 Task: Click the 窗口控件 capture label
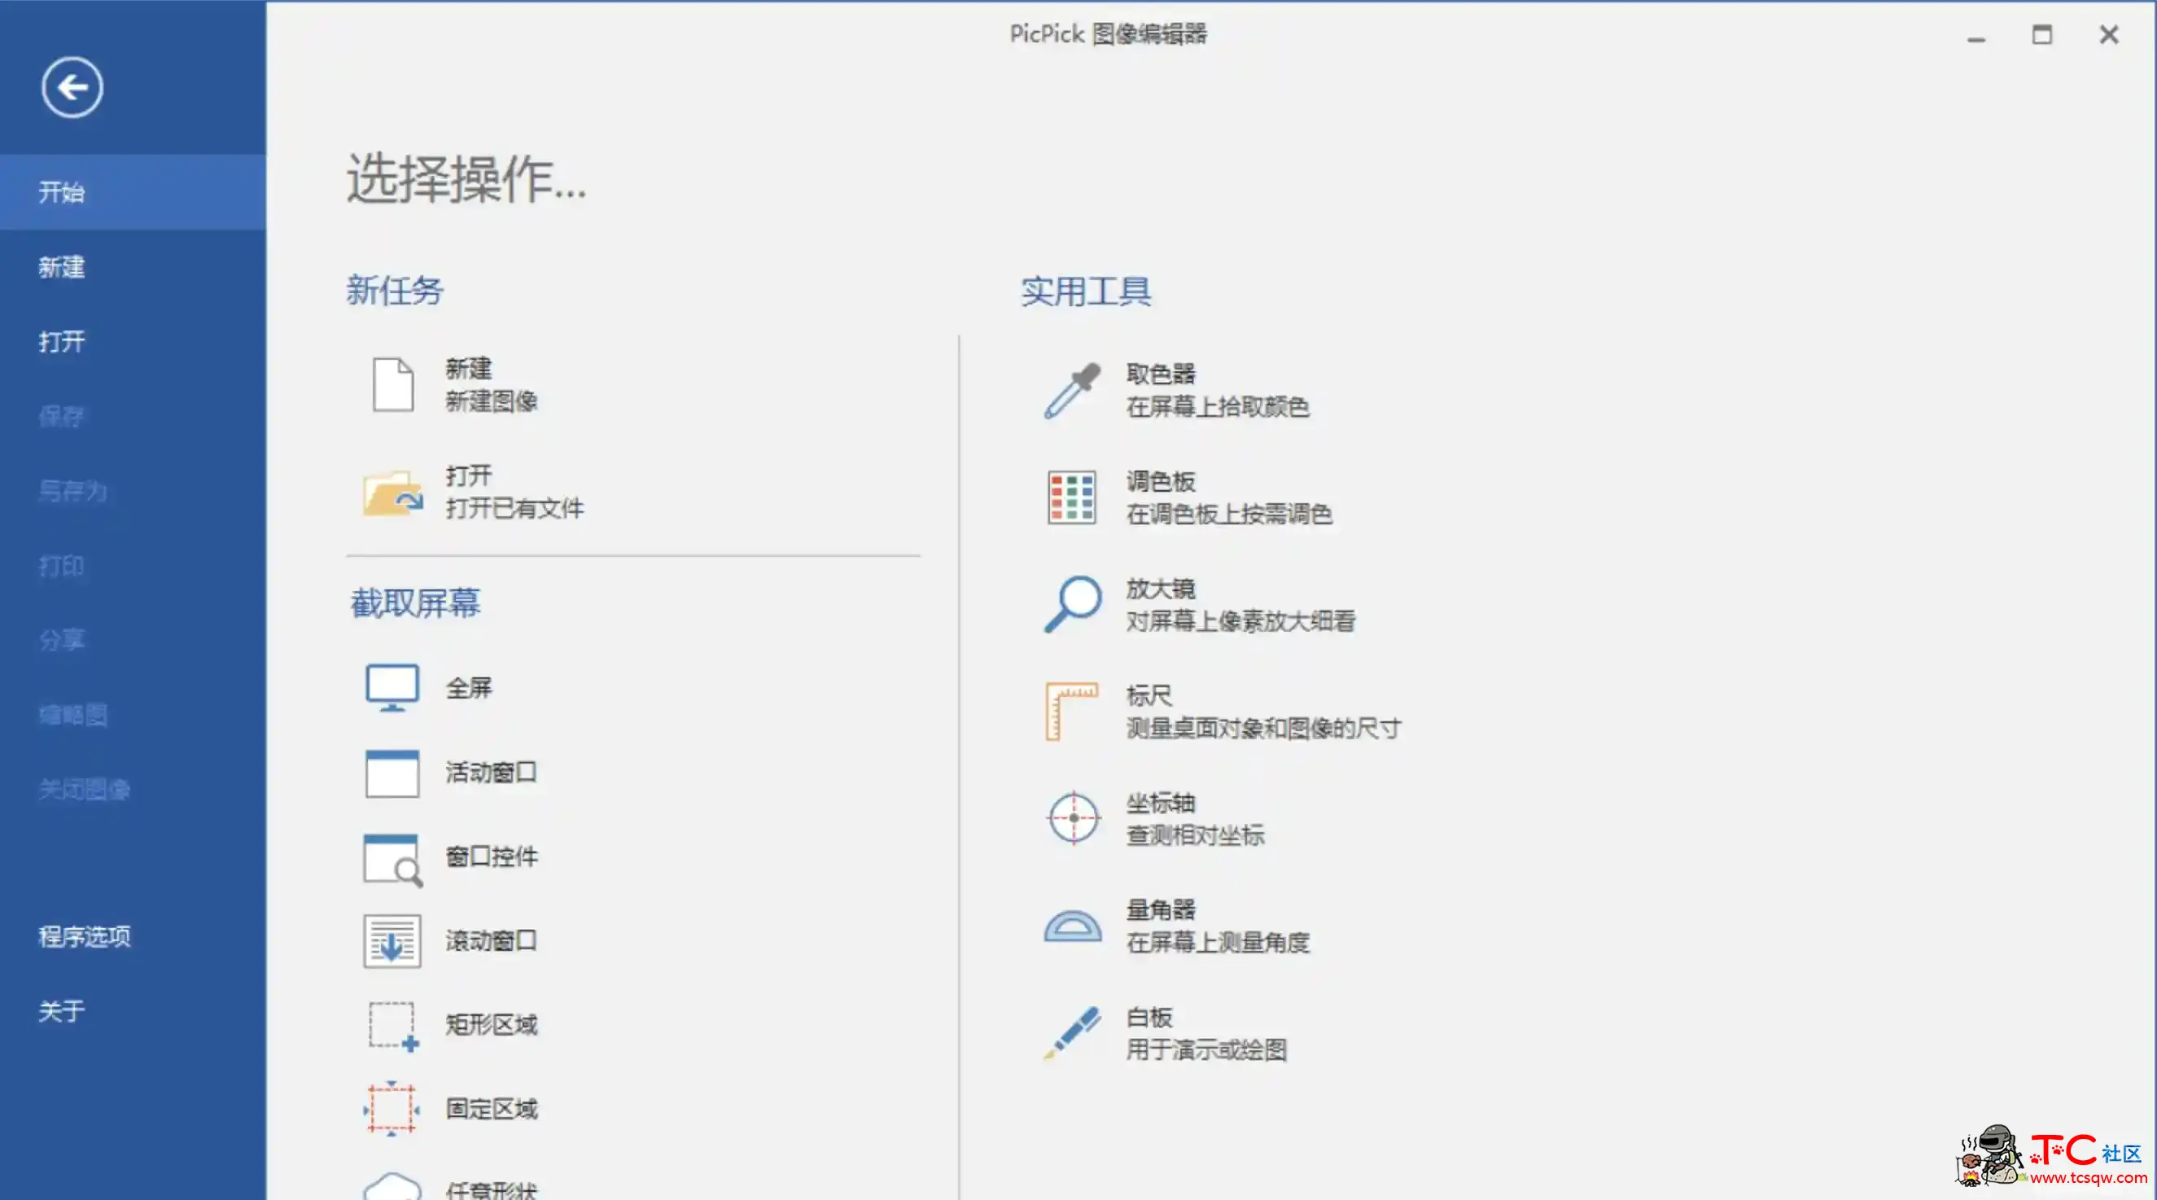(492, 856)
